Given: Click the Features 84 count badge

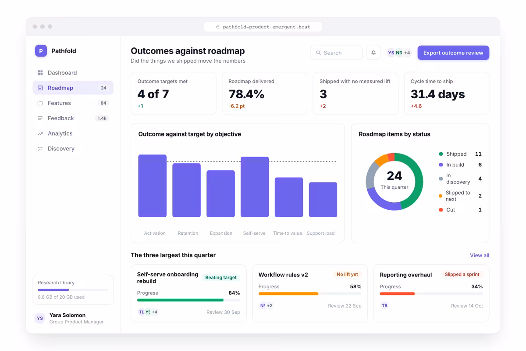Looking at the screenshot, I should [103, 103].
